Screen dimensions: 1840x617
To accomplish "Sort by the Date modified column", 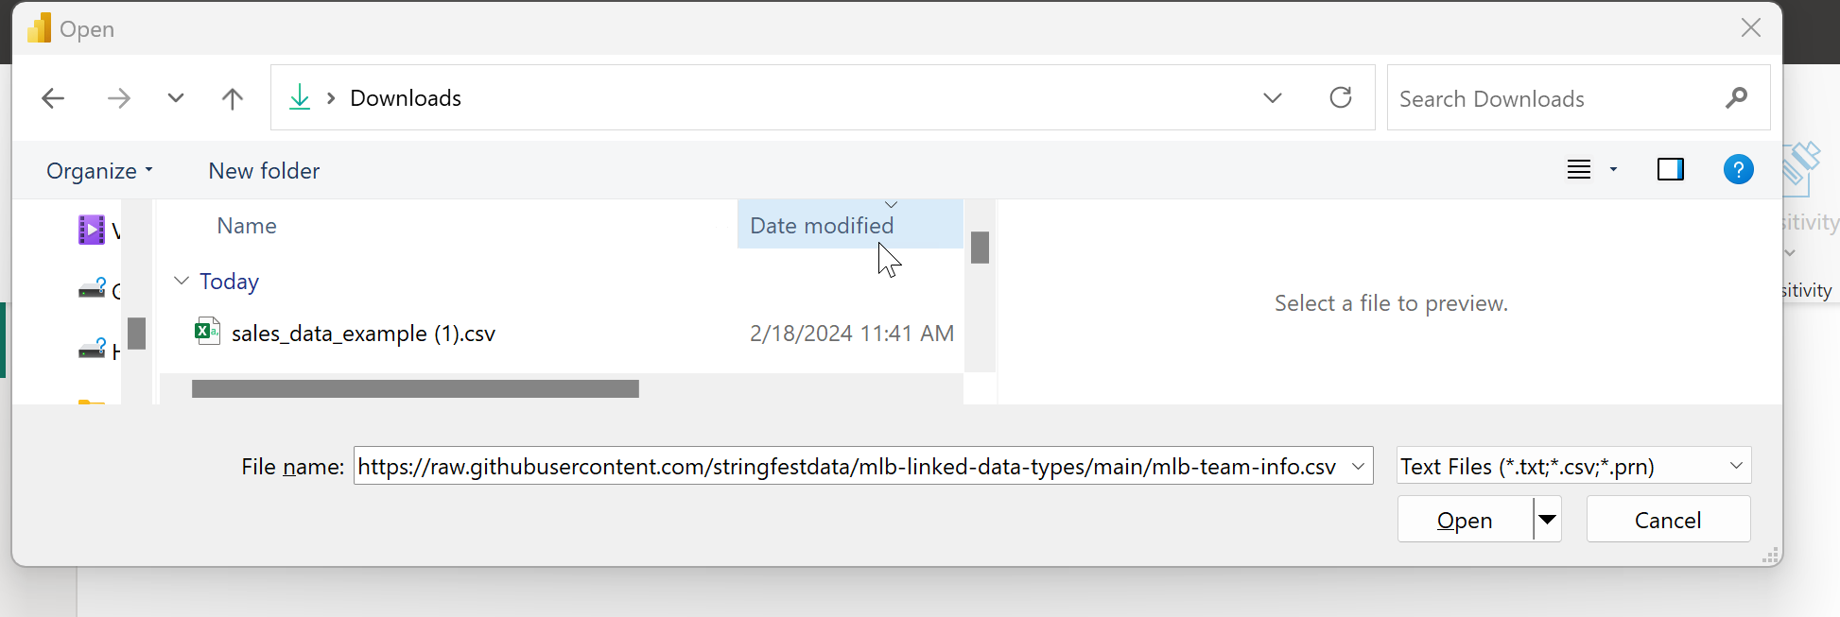I will (821, 226).
